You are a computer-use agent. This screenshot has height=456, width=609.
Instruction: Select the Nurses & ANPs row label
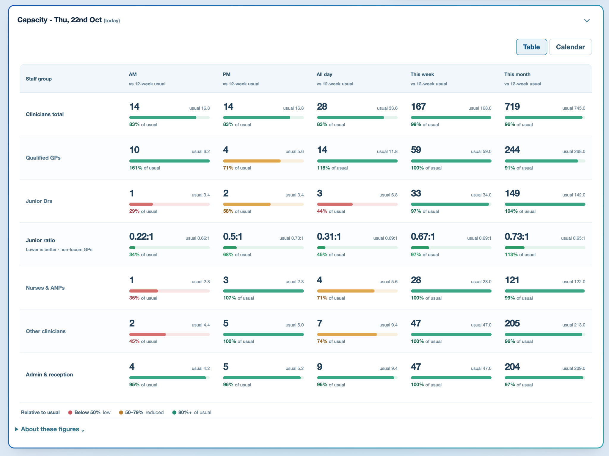(x=45, y=288)
